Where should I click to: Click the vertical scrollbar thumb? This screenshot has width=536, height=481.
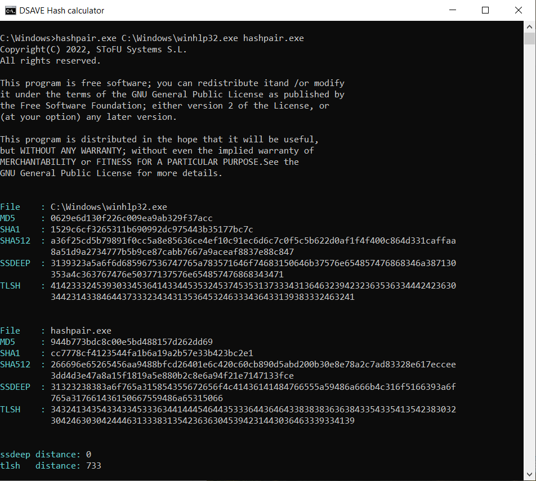point(529,38)
